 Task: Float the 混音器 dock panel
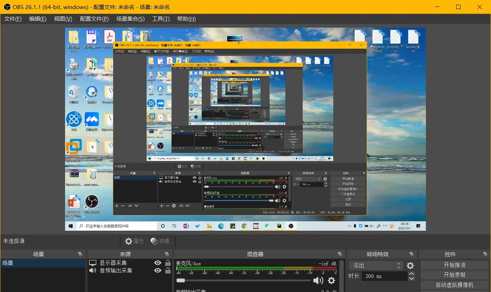tap(339, 254)
